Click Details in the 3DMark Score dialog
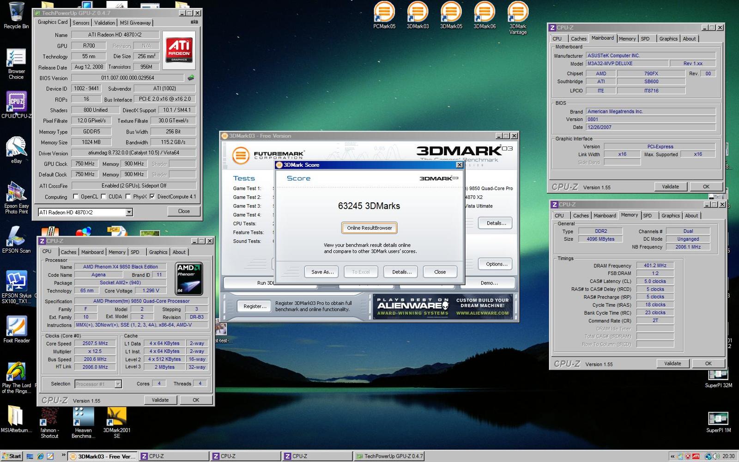This screenshot has width=739, height=462. (401, 272)
